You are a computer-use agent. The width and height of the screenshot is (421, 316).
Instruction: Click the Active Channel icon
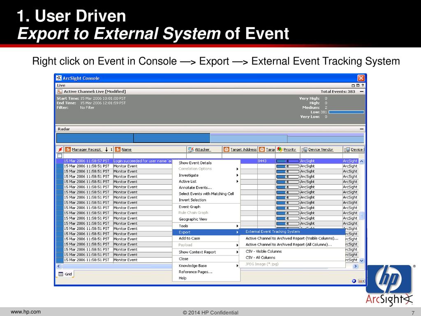(x=60, y=92)
